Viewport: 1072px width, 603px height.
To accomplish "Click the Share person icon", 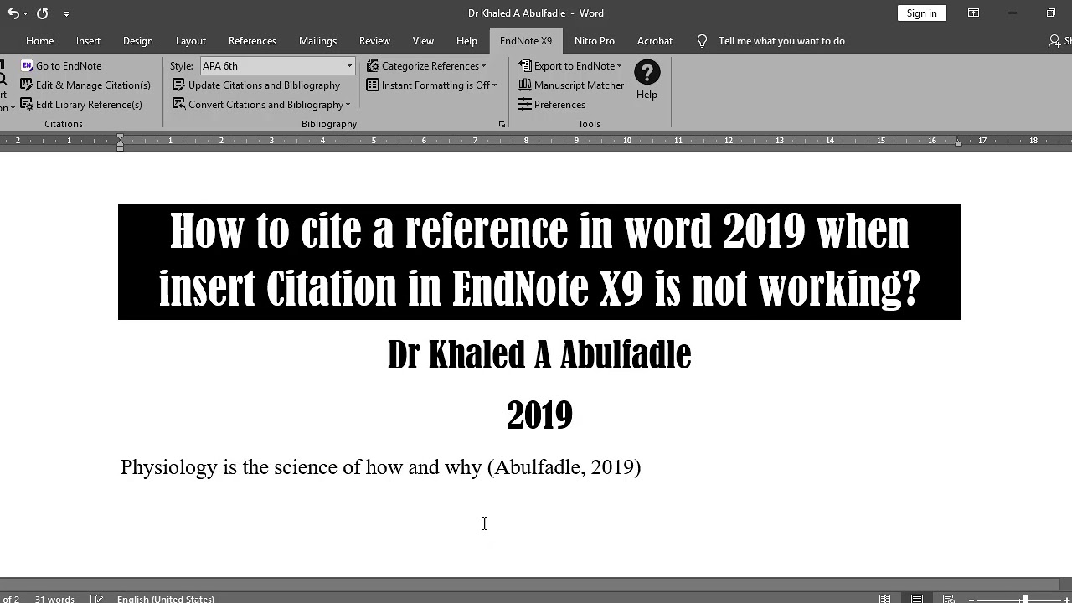I will coord(1054,40).
